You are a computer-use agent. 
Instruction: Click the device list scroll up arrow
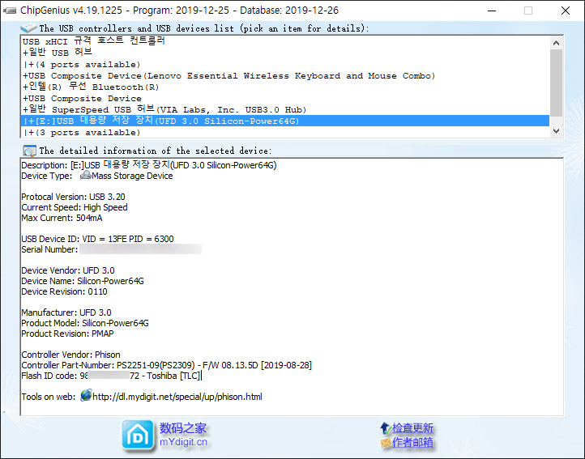(x=556, y=43)
